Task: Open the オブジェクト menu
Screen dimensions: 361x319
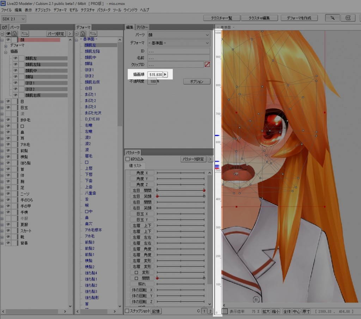Action: (43, 10)
